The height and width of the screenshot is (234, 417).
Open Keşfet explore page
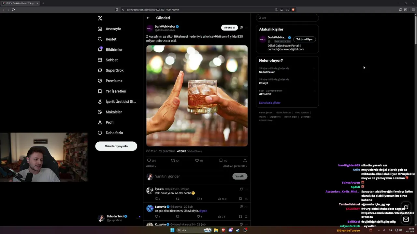(x=107, y=39)
